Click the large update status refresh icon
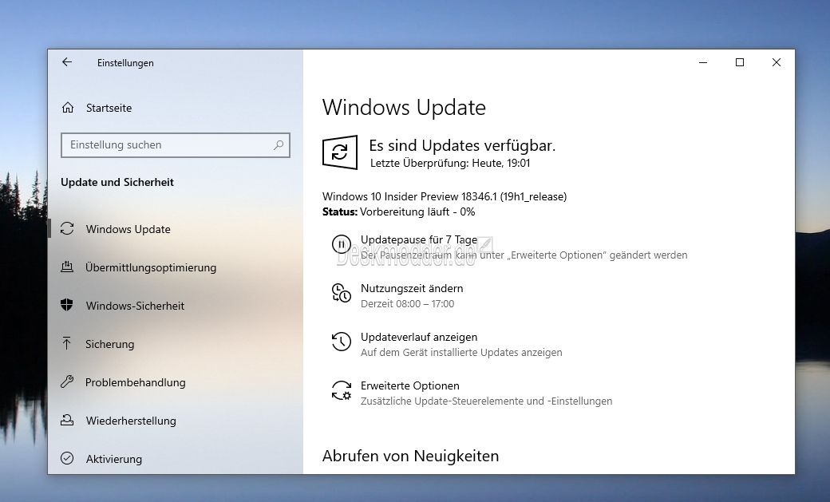This screenshot has width=830, height=502. (340, 152)
